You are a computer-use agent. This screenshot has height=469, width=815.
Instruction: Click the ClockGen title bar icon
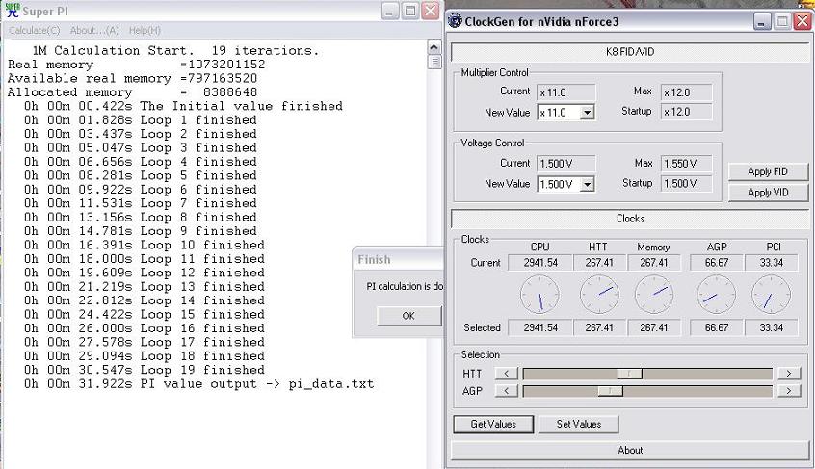[x=455, y=21]
